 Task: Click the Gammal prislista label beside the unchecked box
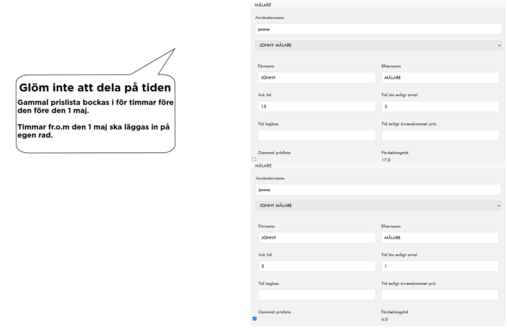[274, 153]
